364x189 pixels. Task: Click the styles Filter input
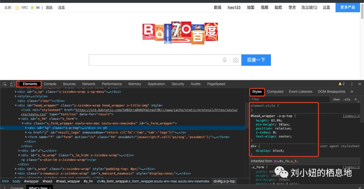click(x=290, y=99)
